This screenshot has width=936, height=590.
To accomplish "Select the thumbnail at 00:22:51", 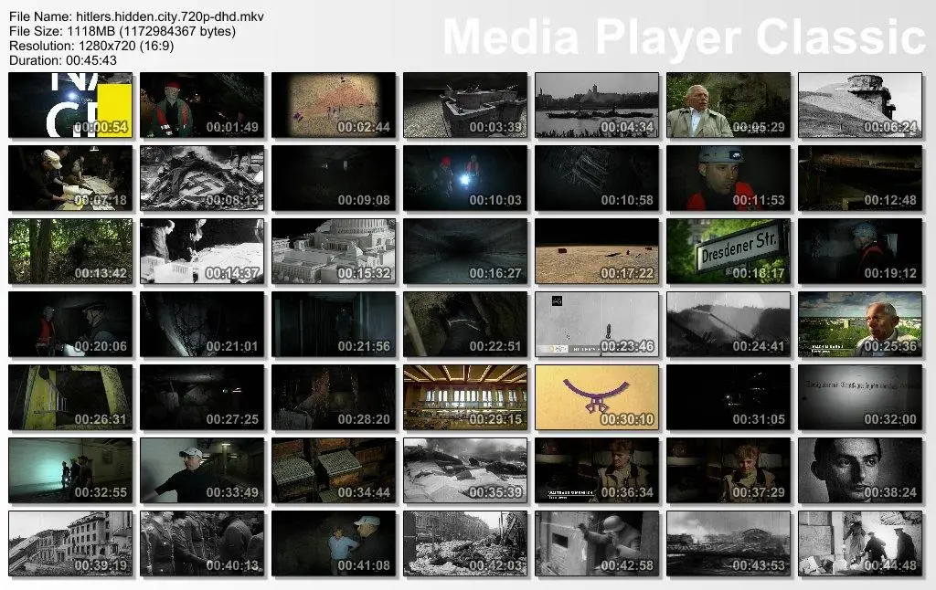I will coord(465,324).
